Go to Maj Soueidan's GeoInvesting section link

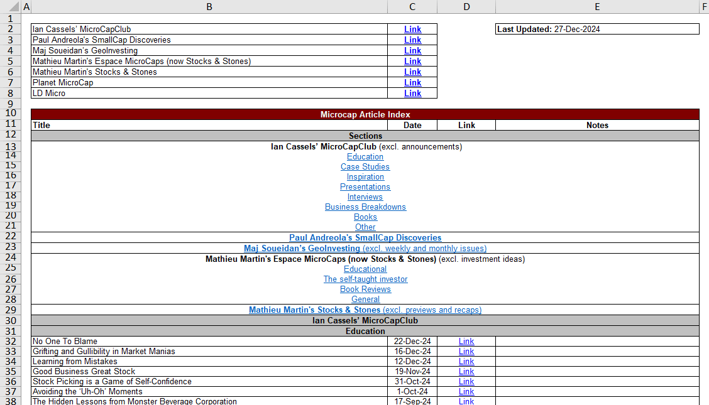coord(365,248)
